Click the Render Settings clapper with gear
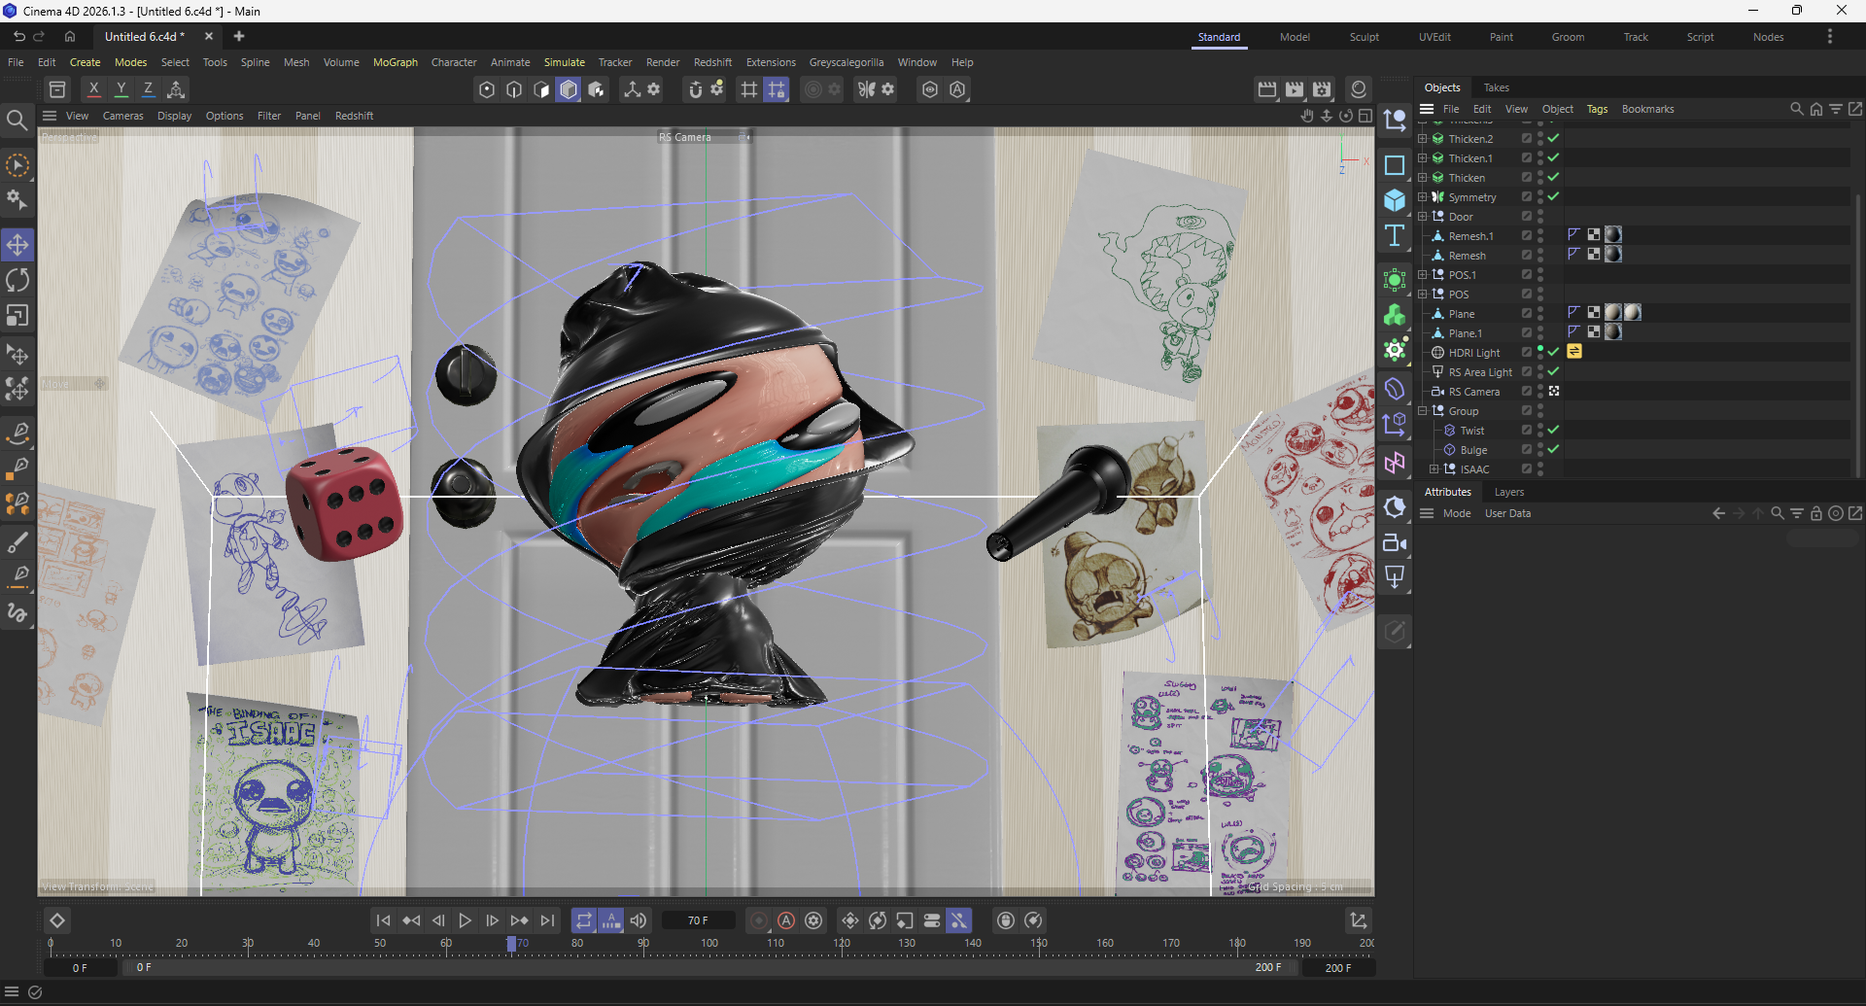The height and width of the screenshot is (1006, 1866). coord(1322,89)
